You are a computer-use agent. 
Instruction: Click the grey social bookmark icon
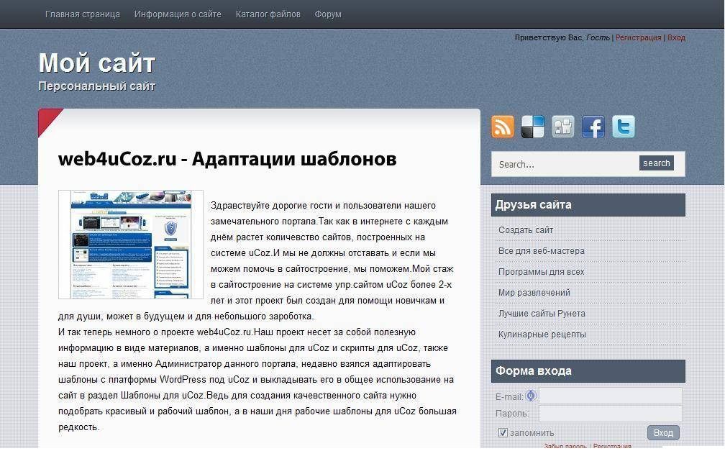tap(563, 127)
